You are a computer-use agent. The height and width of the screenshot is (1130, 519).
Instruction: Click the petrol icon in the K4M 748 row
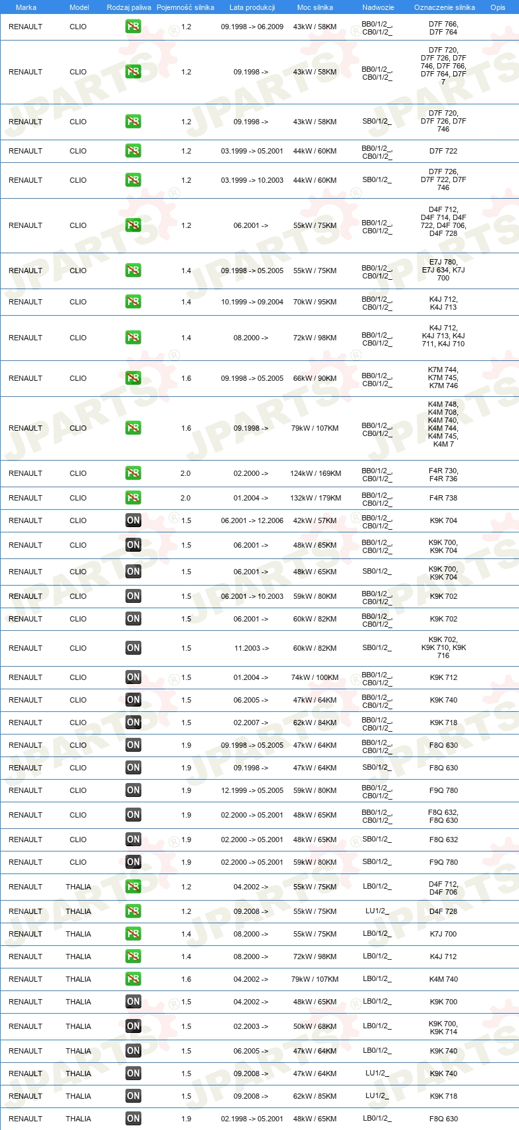(x=133, y=428)
